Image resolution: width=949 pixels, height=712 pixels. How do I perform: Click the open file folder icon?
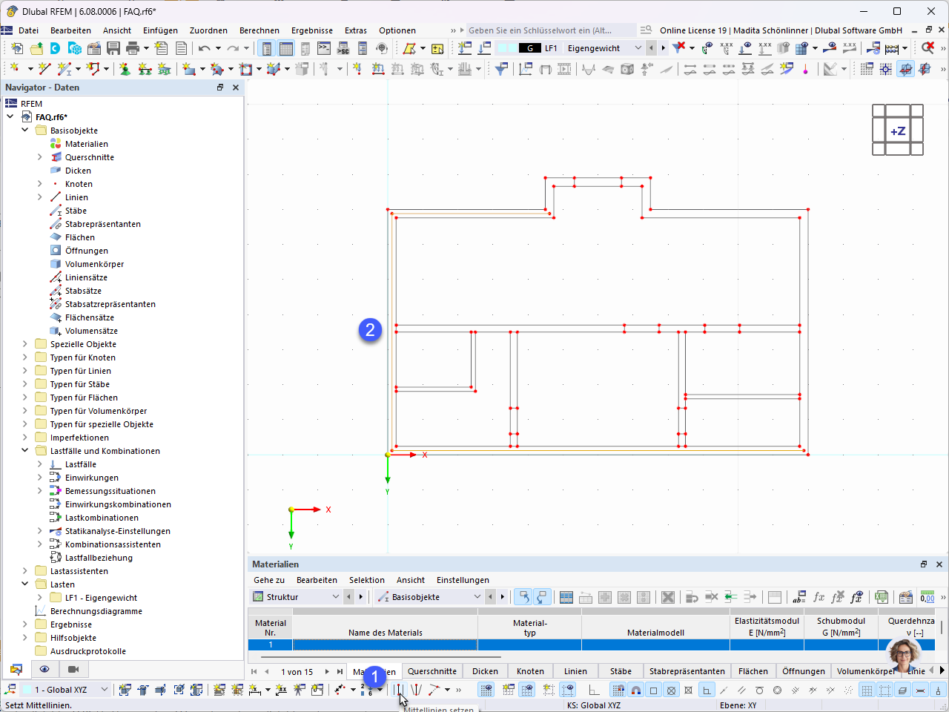tap(36, 48)
